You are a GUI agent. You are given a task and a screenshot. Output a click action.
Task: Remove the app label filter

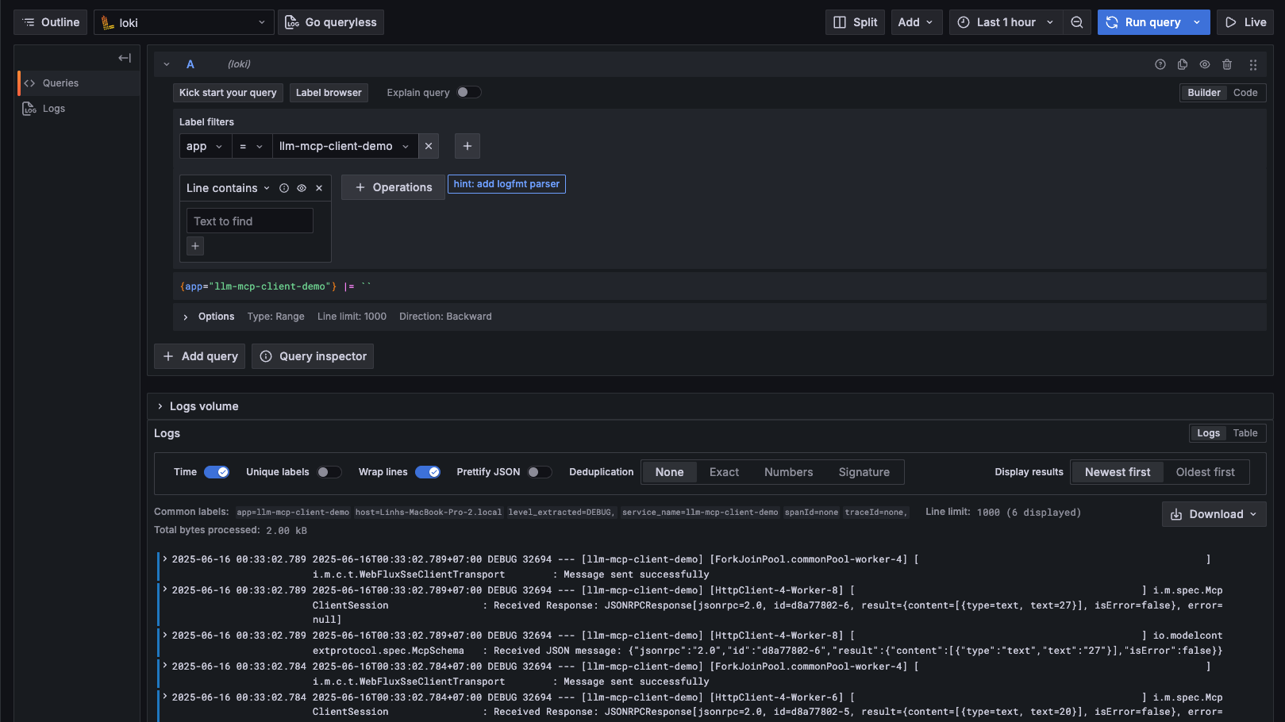[x=429, y=146]
